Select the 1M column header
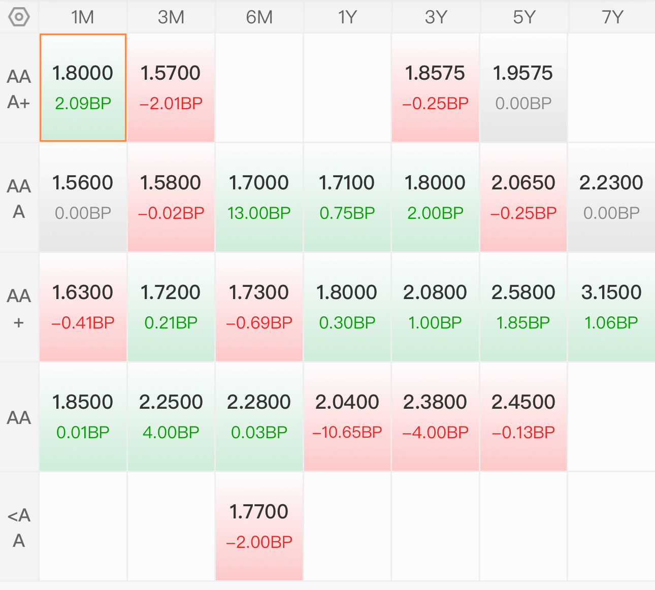 (x=83, y=17)
